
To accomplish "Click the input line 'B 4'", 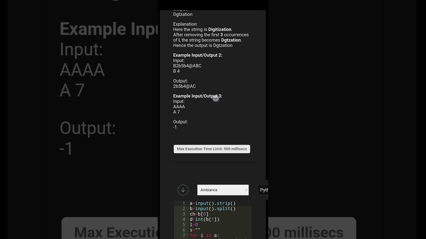I will [176, 71].
